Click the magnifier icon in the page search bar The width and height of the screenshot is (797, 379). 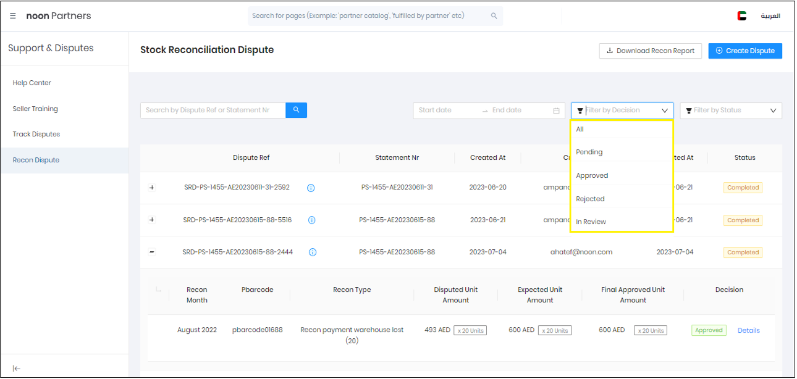pyautogui.click(x=493, y=15)
